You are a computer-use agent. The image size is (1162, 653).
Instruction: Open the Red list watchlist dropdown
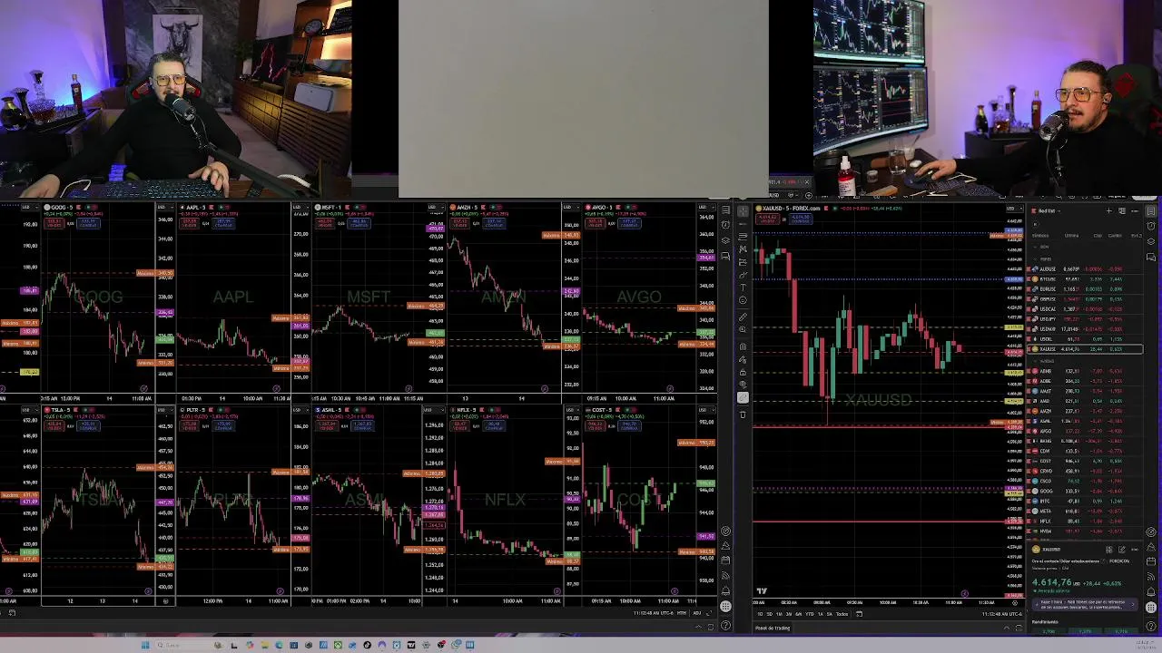point(1047,211)
